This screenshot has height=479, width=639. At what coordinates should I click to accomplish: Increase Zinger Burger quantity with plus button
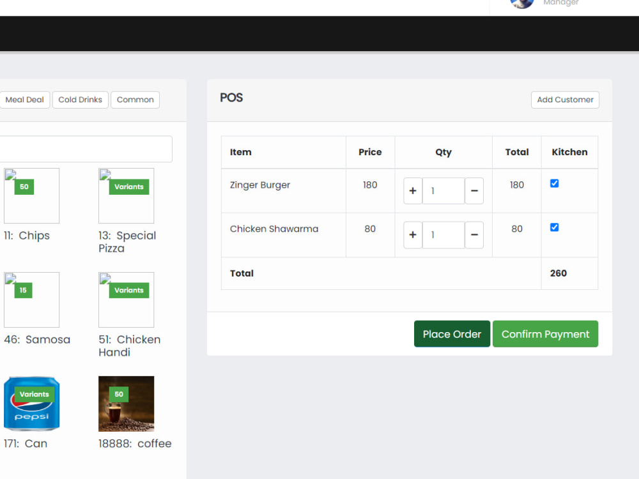[x=412, y=190]
